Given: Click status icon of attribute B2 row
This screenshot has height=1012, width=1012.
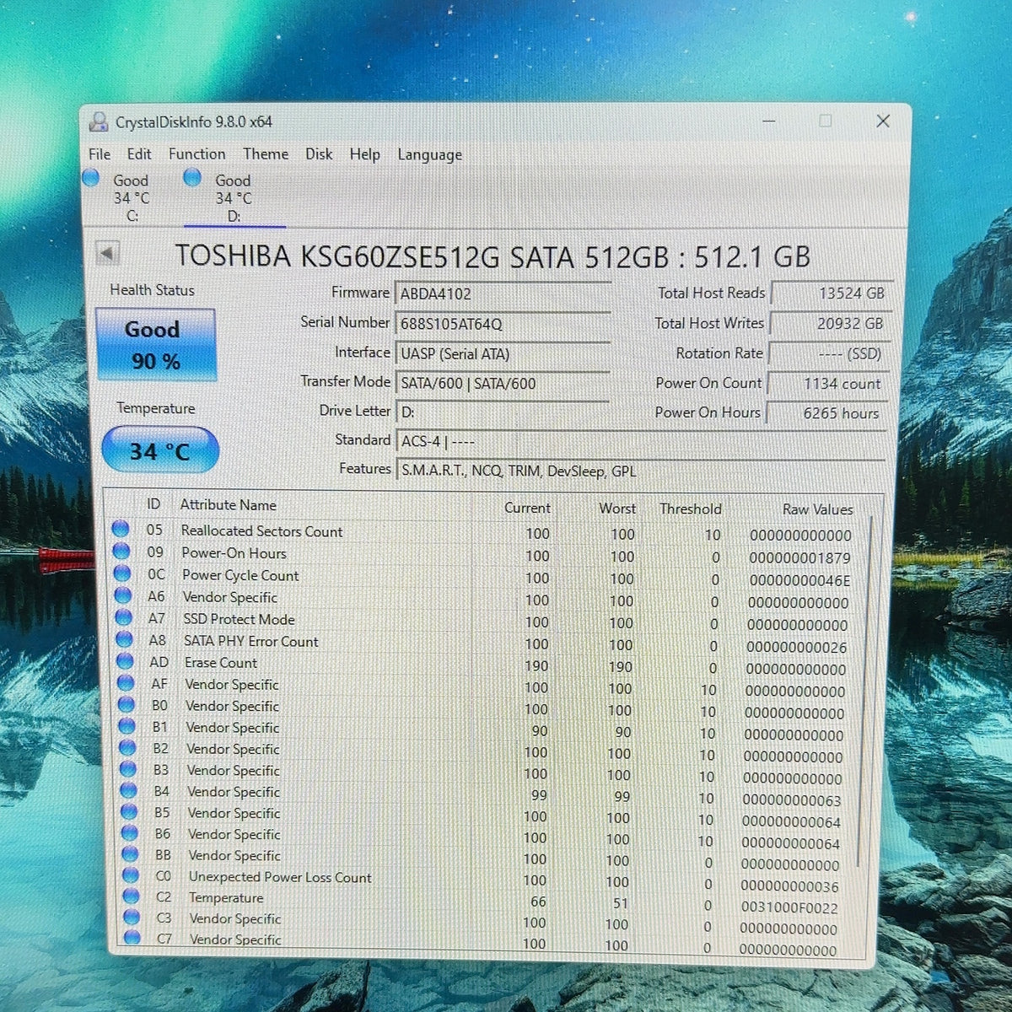Looking at the screenshot, I should pyautogui.click(x=127, y=747).
